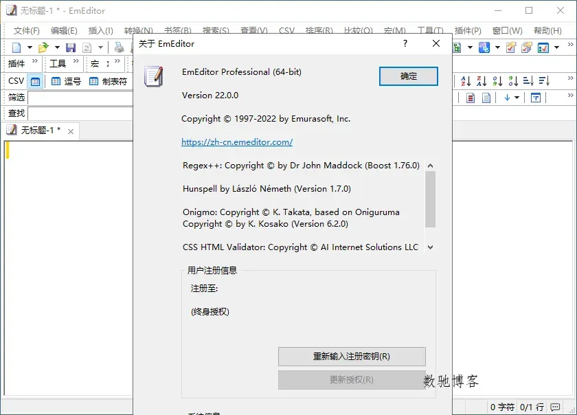Click the 确定 button in About dialog

[x=409, y=76]
